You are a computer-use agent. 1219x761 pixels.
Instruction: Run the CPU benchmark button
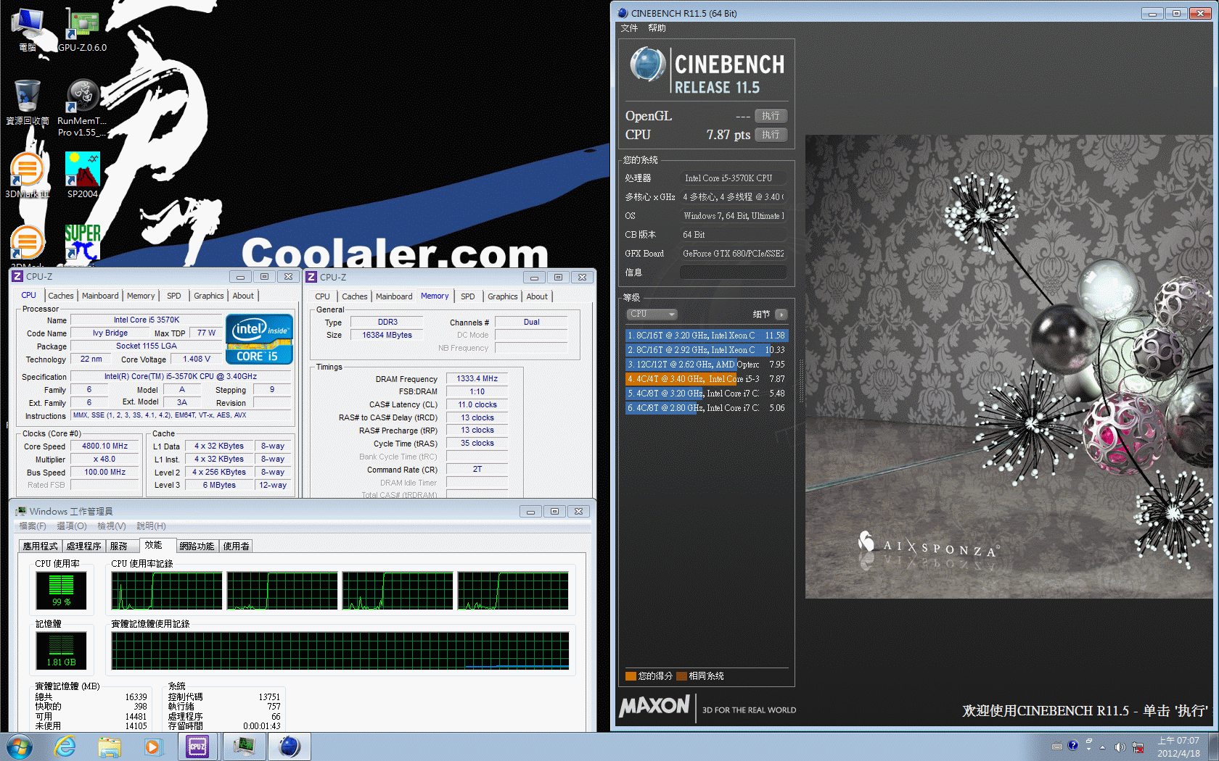pos(771,135)
